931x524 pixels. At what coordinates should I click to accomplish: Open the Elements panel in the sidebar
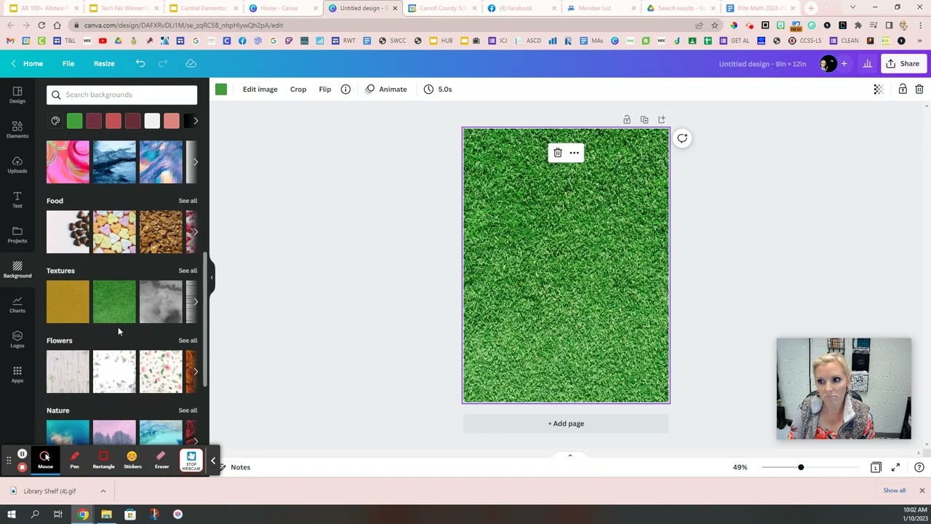17,130
